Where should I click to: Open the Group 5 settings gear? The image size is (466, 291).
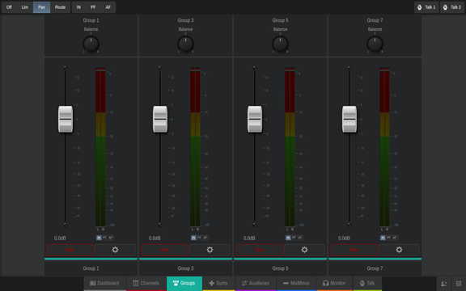[304, 250]
